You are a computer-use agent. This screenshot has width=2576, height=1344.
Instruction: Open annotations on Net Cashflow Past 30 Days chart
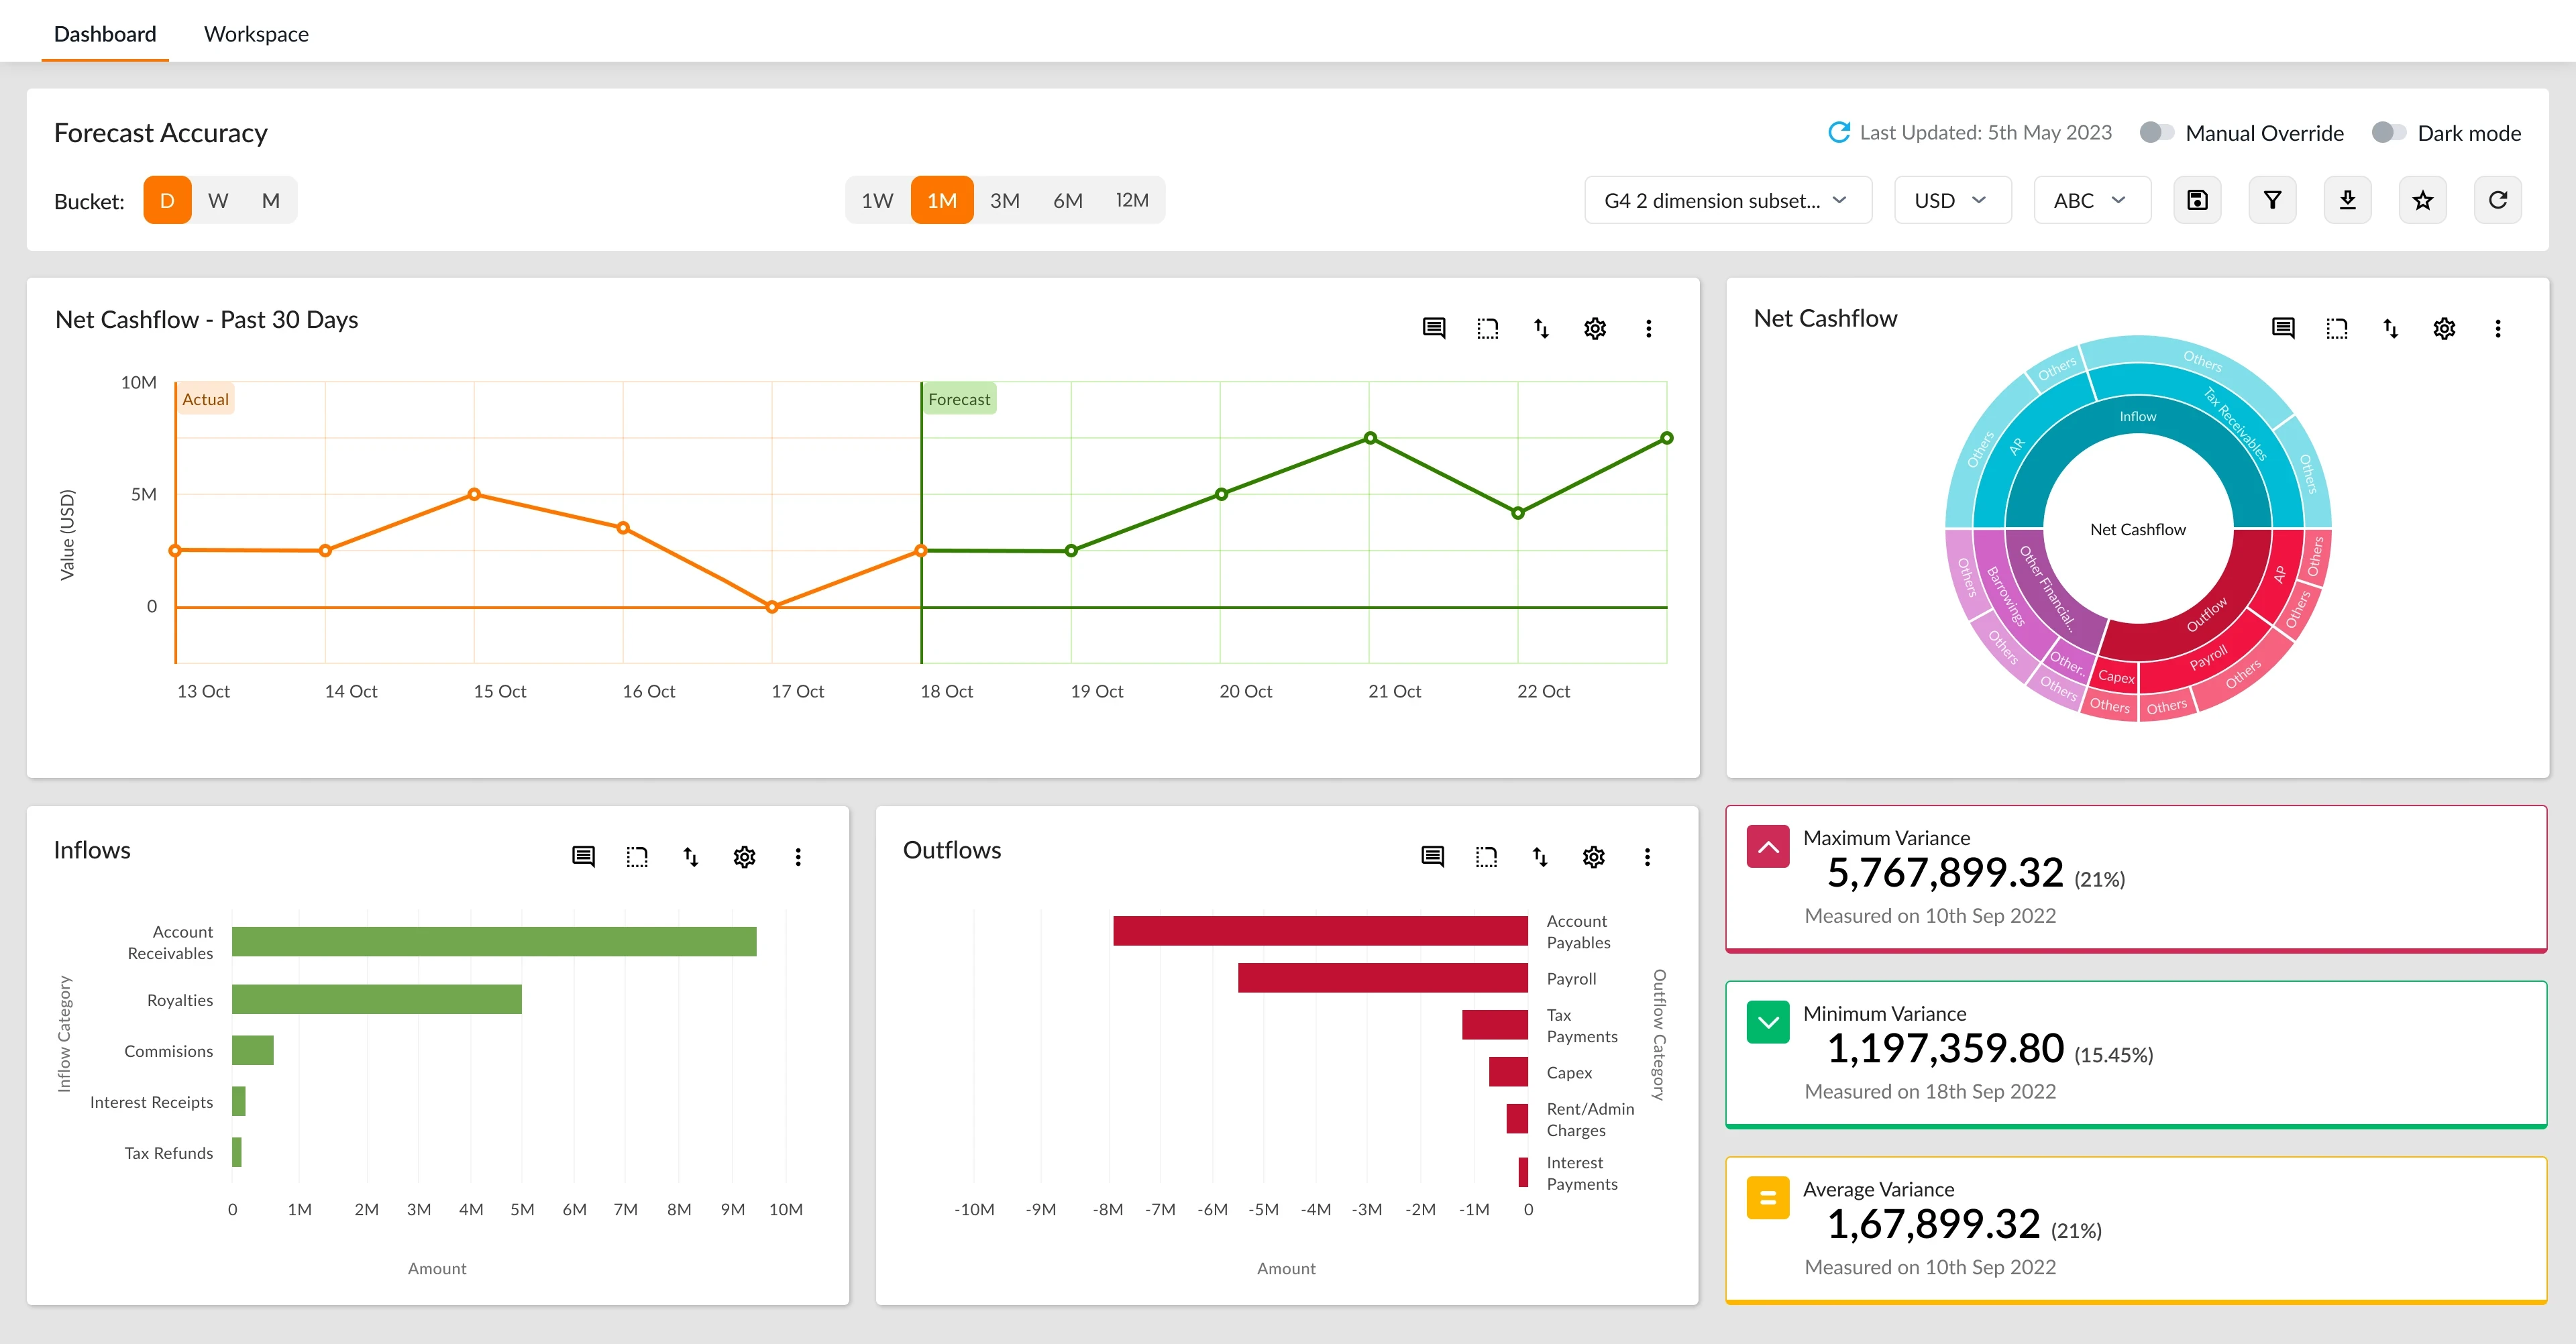(x=1433, y=328)
